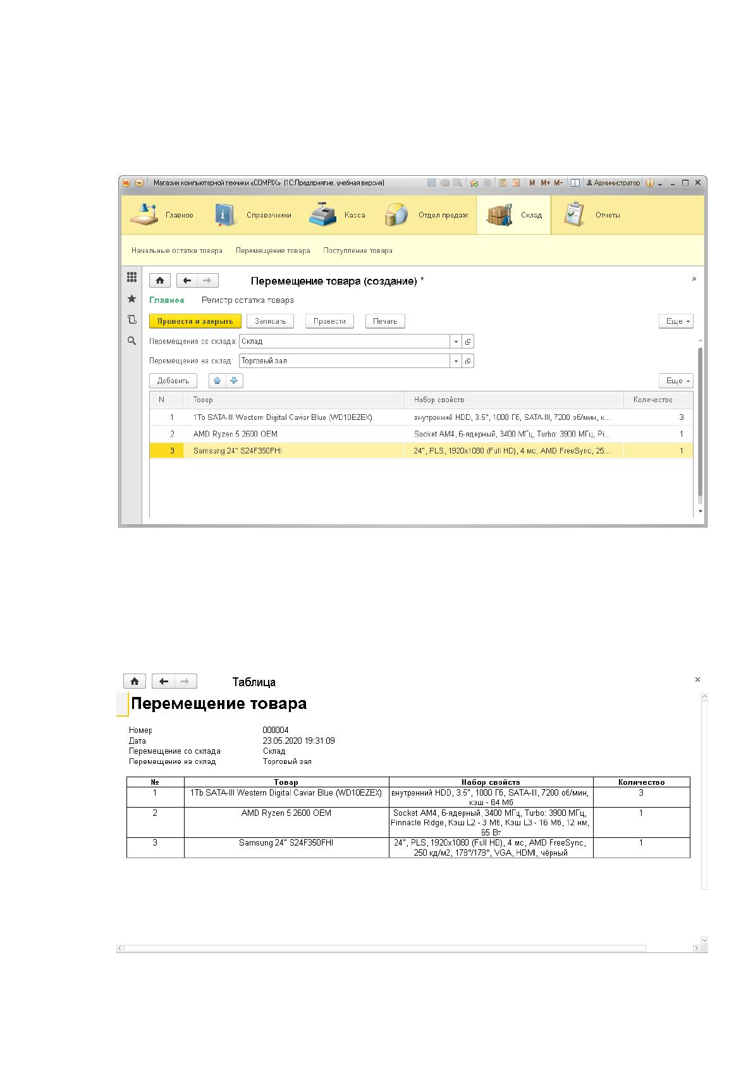753x1065 pixels.
Task: Open Поступление товара link
Action: tap(358, 250)
